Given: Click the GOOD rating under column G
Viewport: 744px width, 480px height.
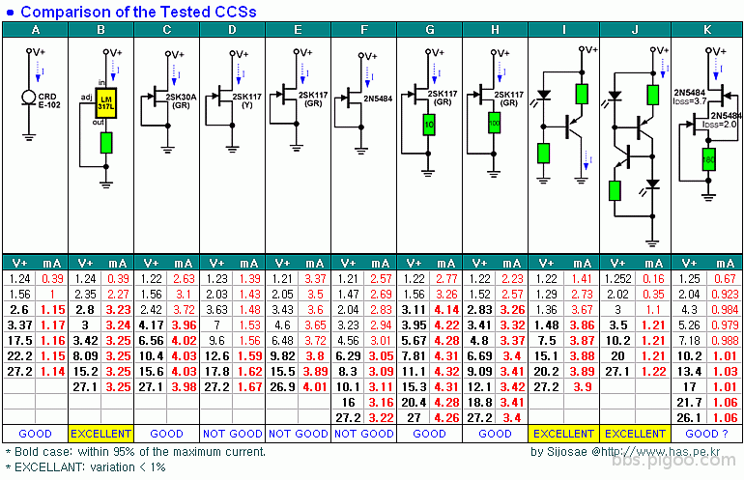Looking at the screenshot, I should 429,434.
